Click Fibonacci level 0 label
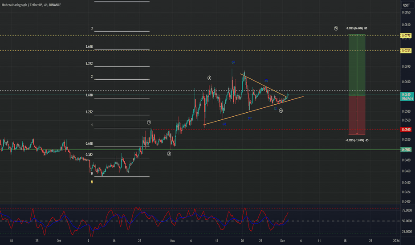The height and width of the screenshot is (245, 415). click(92, 173)
